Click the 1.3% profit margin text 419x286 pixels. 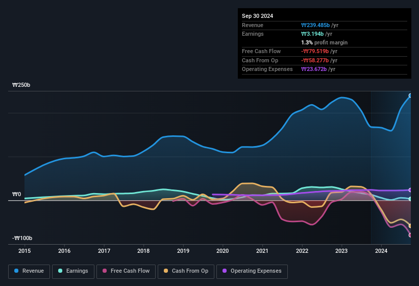324,42
